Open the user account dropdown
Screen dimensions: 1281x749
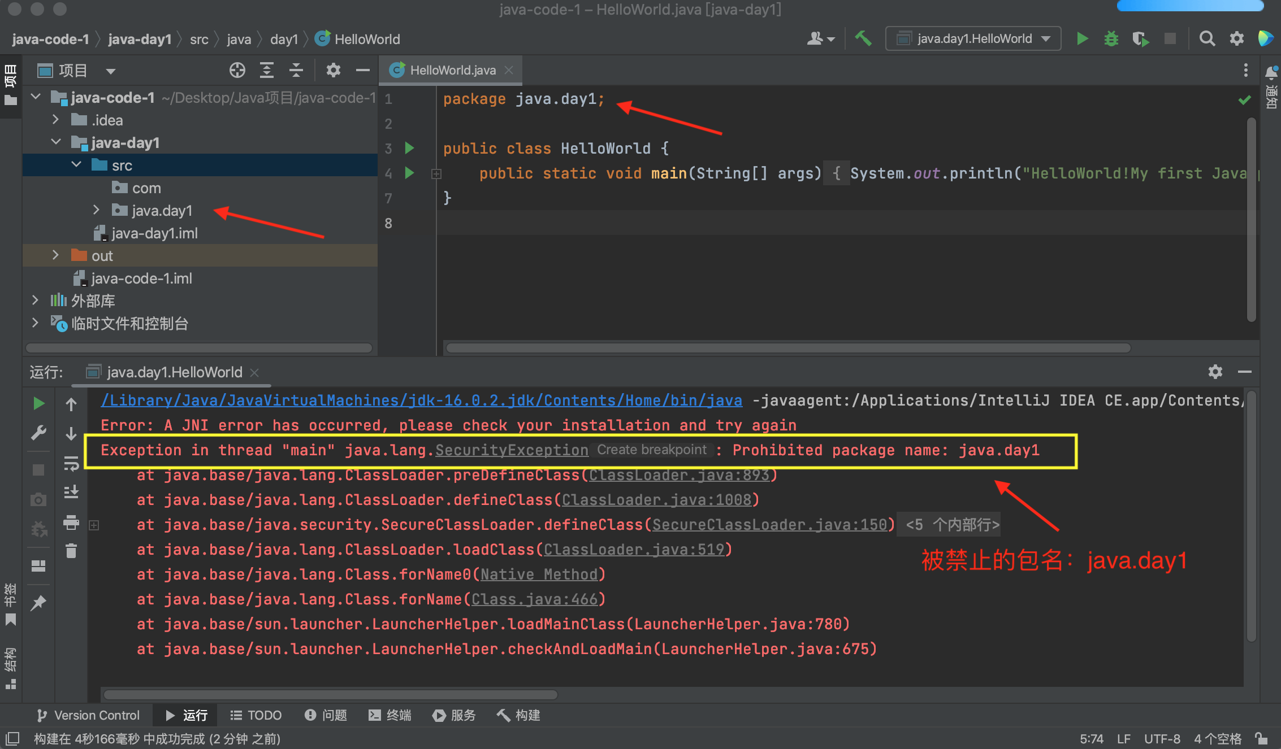point(821,38)
